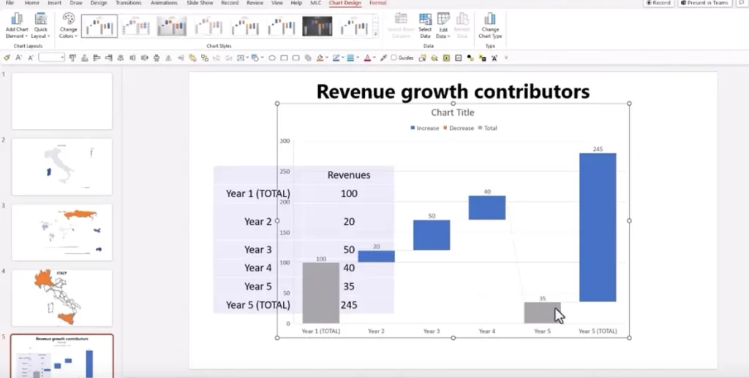Click the group objects icon
749x378 pixels.
[192, 58]
